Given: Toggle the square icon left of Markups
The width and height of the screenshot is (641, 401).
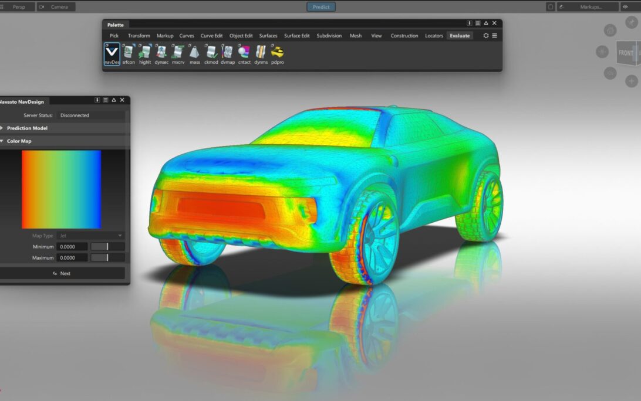Looking at the screenshot, I should click(550, 7).
